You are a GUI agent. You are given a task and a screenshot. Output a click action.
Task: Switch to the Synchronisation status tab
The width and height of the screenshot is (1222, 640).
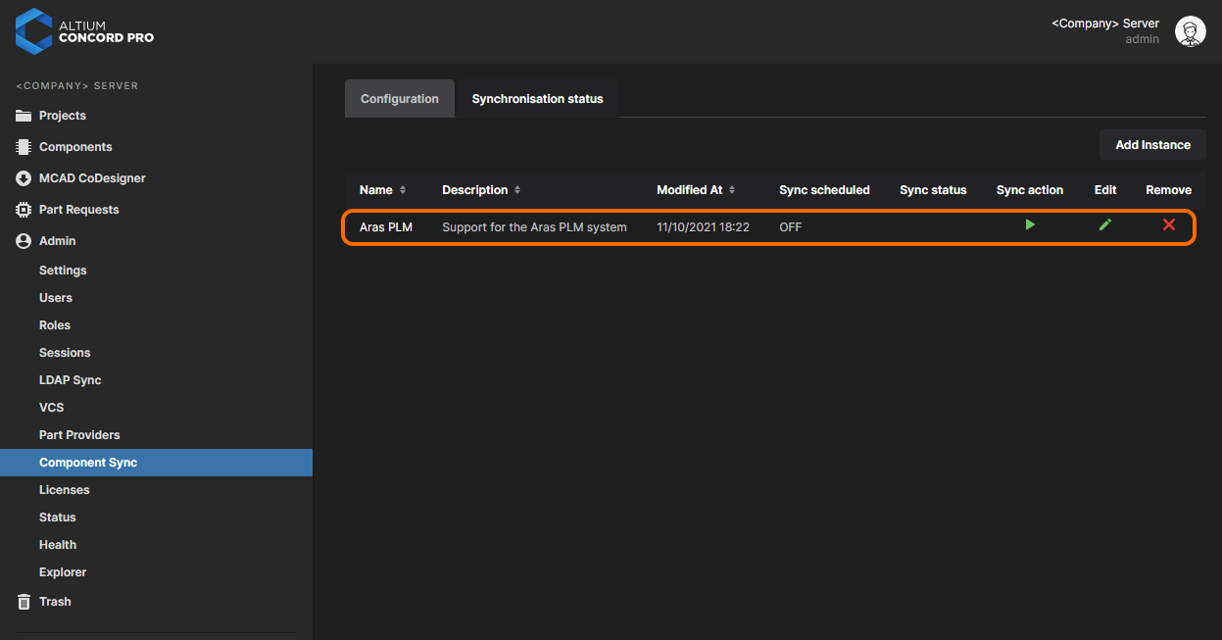click(537, 99)
